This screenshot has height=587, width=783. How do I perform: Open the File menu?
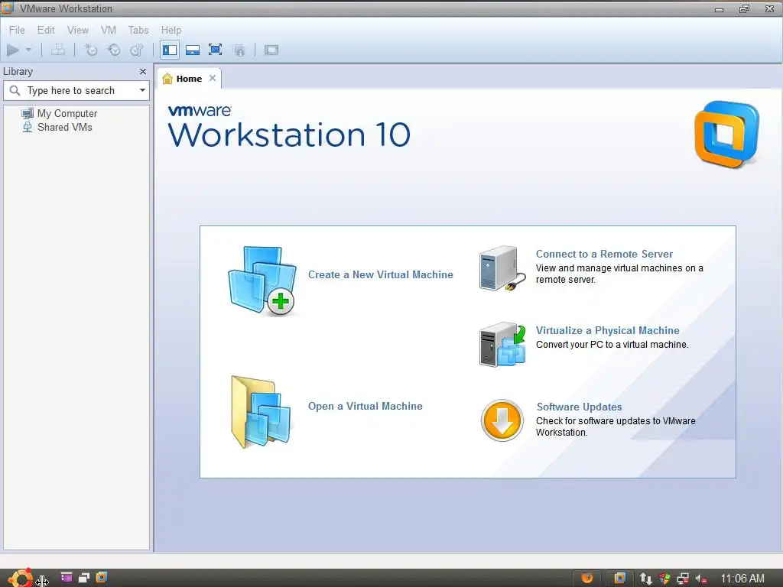17,30
